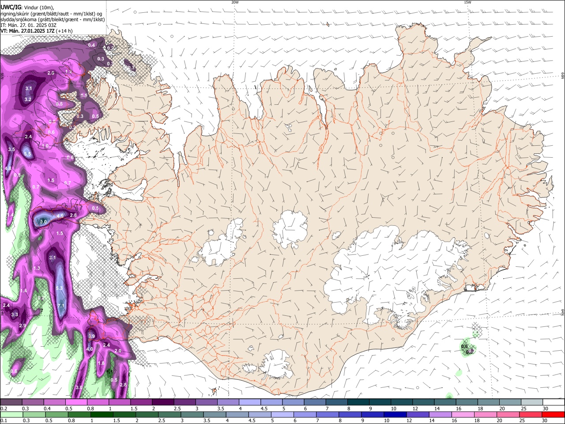Pick the upper legend swatch between 0.5 and 0.8
This screenshot has width=565, height=424.
point(76,402)
